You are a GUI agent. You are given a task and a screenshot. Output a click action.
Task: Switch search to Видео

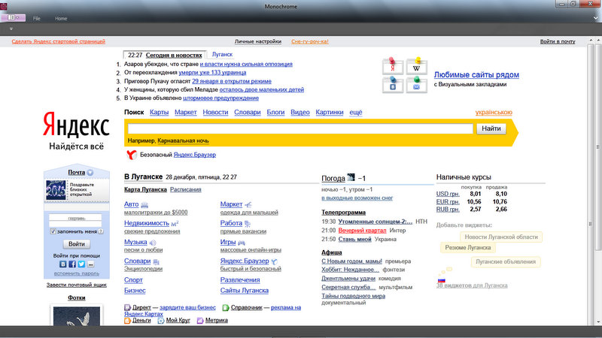pos(299,112)
